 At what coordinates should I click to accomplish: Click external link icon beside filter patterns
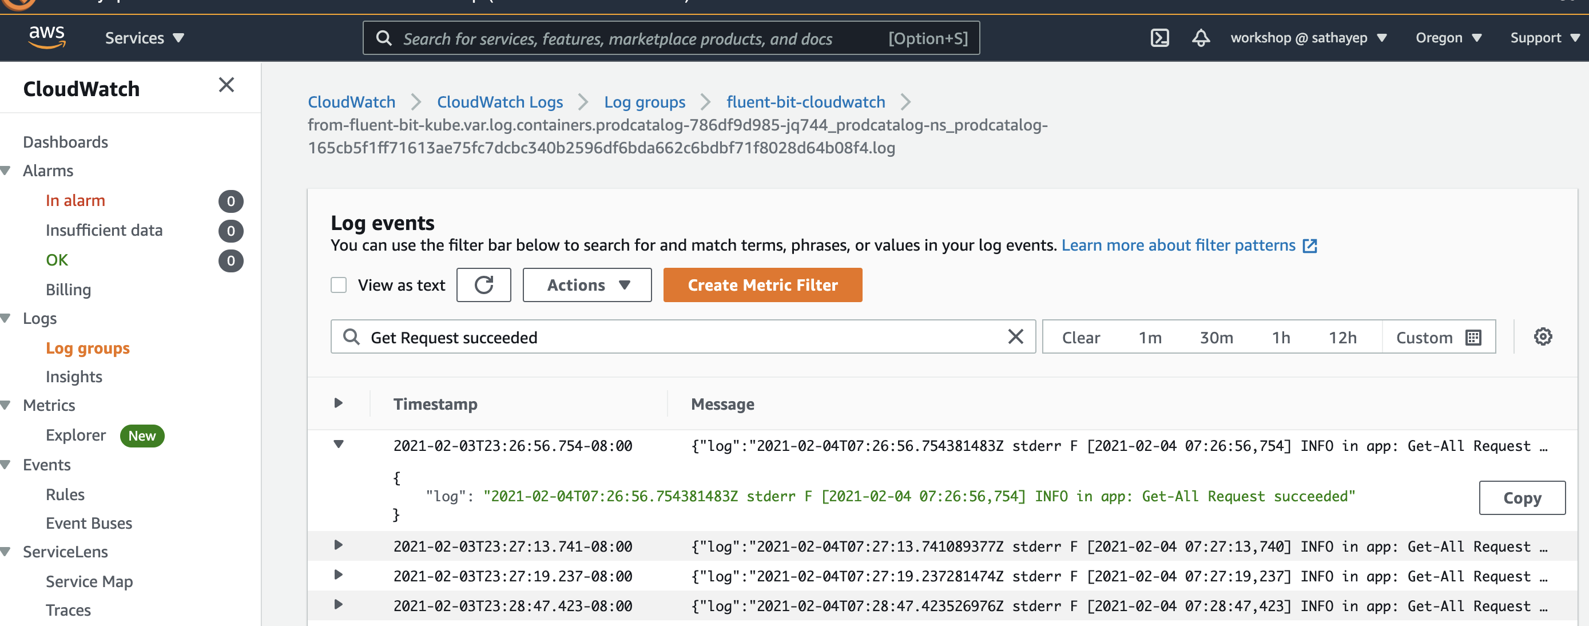pyautogui.click(x=1310, y=245)
